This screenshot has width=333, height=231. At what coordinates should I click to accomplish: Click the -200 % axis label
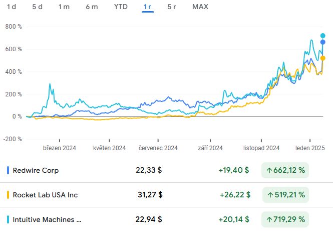(x=13, y=139)
